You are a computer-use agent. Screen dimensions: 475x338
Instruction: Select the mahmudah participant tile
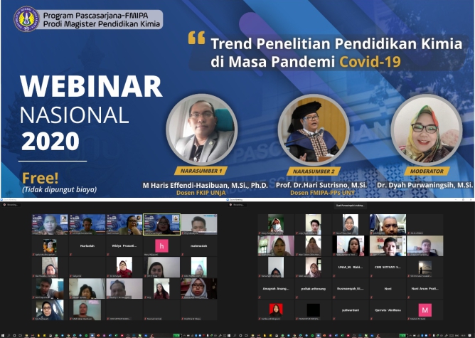click(x=198, y=245)
